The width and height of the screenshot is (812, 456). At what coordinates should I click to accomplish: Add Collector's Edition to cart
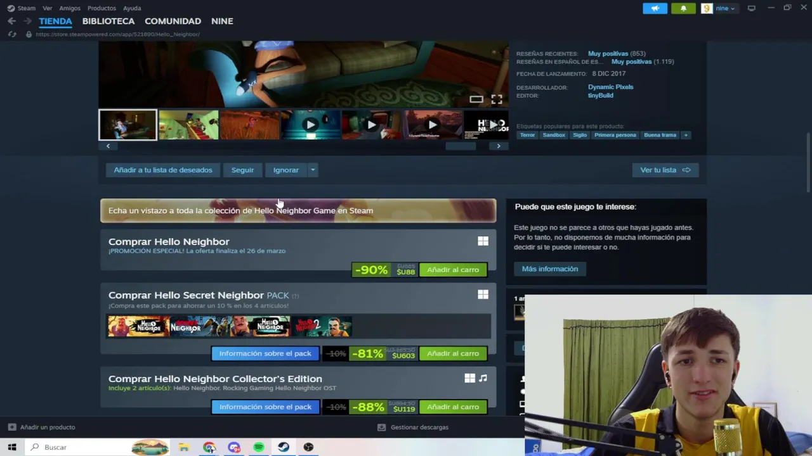coord(453,407)
